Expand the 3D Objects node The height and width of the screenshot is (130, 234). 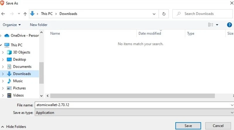(3, 52)
